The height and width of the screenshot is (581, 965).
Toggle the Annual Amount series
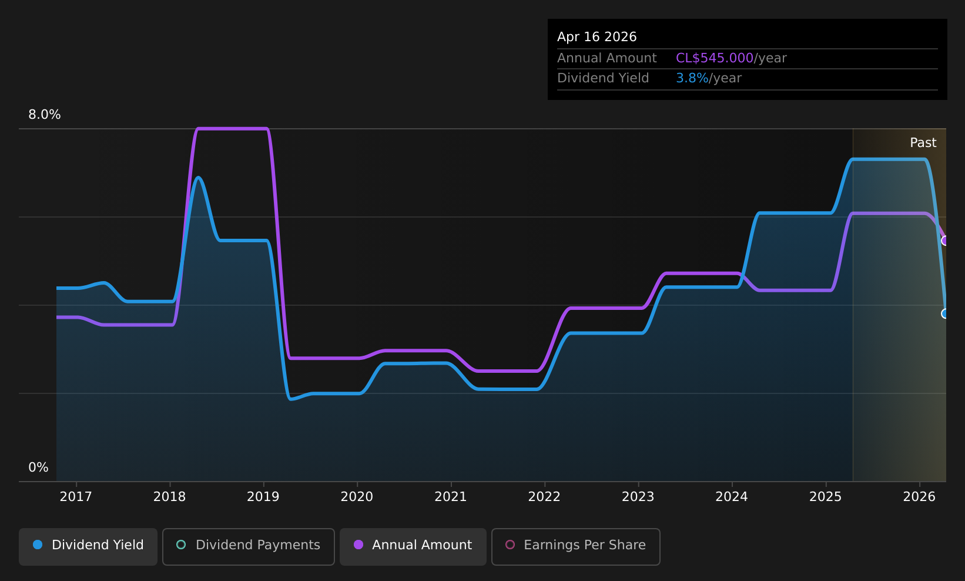[413, 546]
